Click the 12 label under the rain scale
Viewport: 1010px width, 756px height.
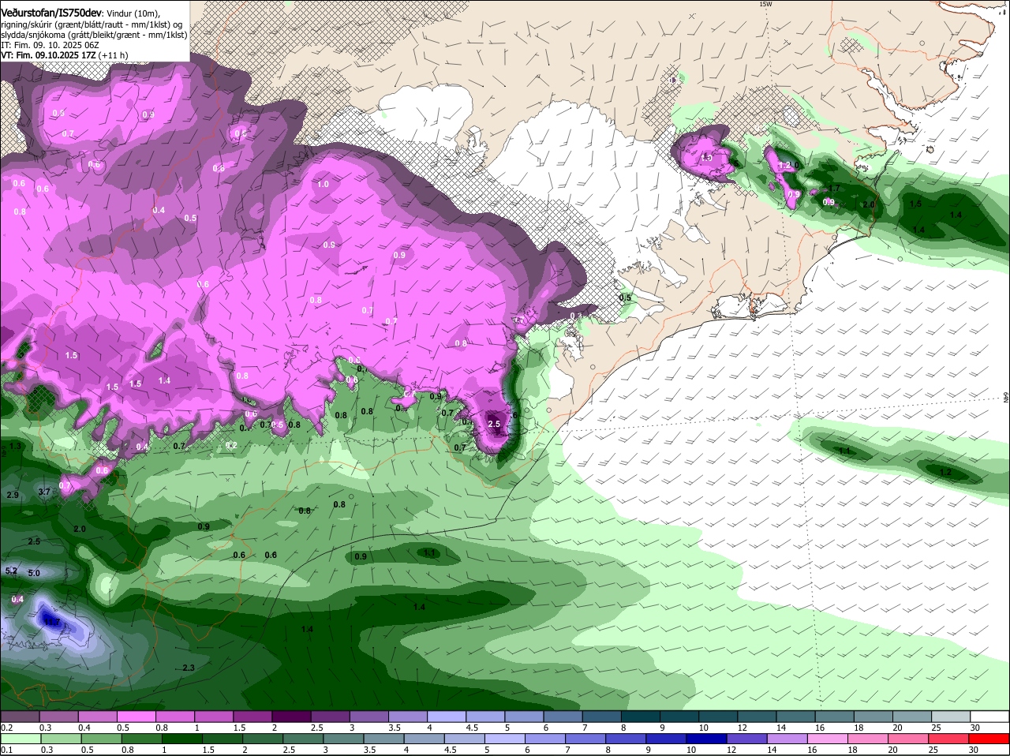point(731,750)
